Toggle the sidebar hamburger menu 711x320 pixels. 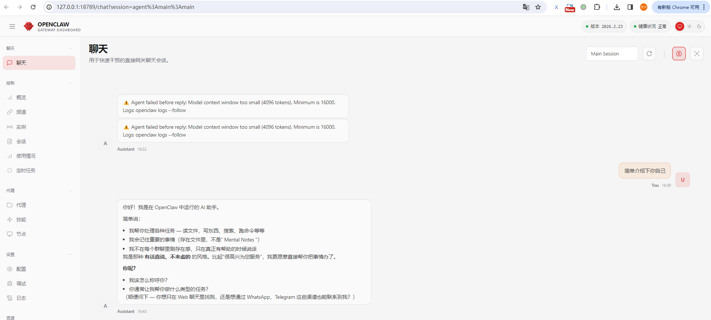click(x=12, y=26)
